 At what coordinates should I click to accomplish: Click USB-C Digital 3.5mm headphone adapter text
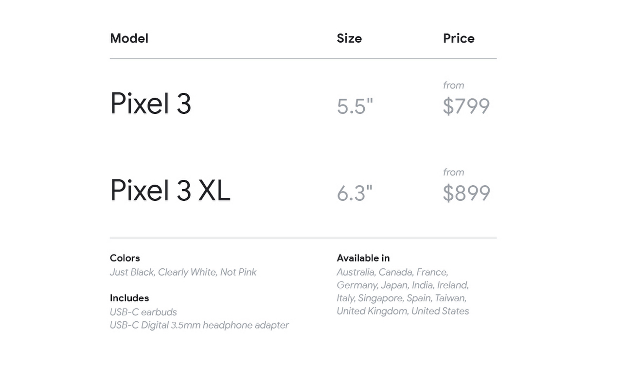pyautogui.click(x=199, y=325)
